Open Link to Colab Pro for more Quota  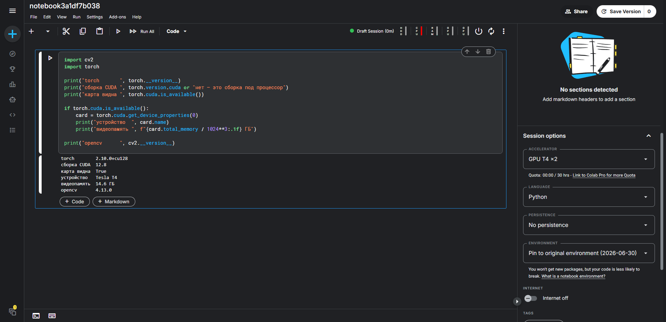click(604, 175)
